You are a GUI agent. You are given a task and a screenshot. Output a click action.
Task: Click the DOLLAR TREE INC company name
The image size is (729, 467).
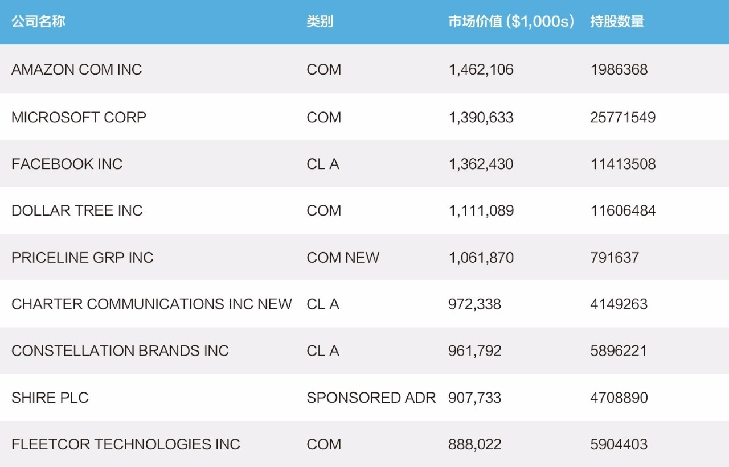[77, 210]
